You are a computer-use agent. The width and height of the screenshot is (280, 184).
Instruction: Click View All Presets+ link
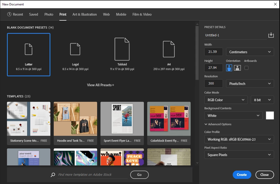tap(100, 85)
